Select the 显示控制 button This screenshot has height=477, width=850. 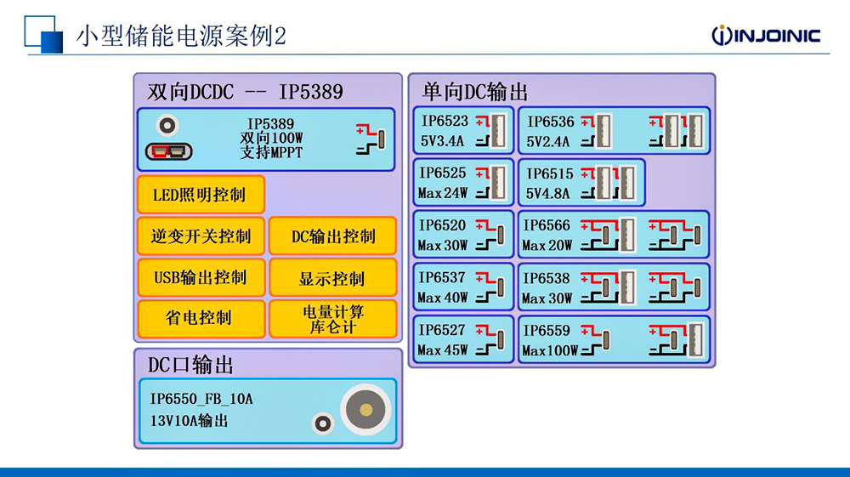click(333, 277)
